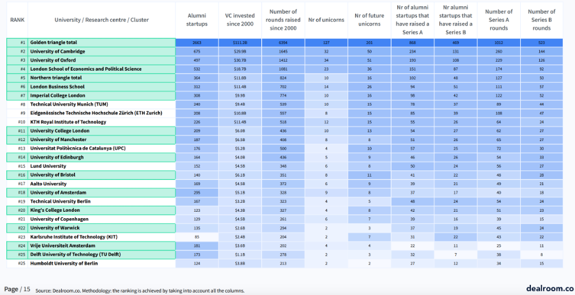Select Golden triangle's 127 unicorns cell

pyautogui.click(x=326, y=43)
